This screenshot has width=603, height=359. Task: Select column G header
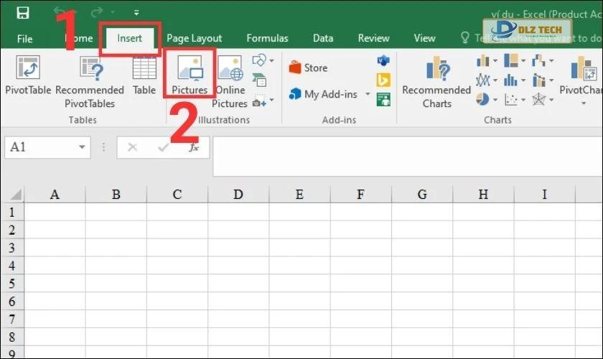click(x=422, y=195)
